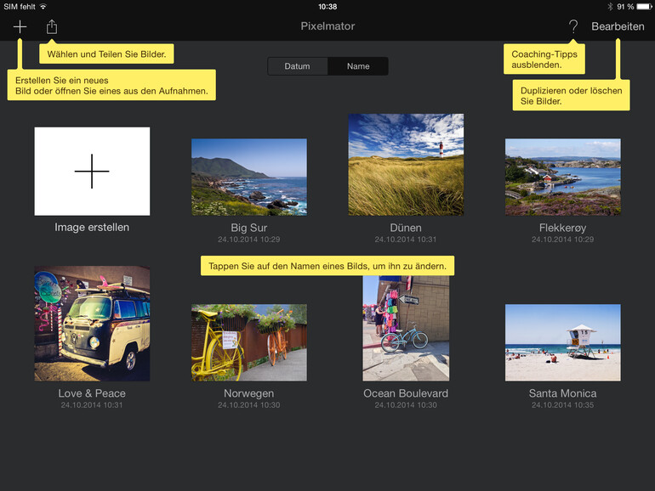Open the Ocean Boulevard thumbnail
Viewport: 655px width, 491px height.
click(406, 328)
